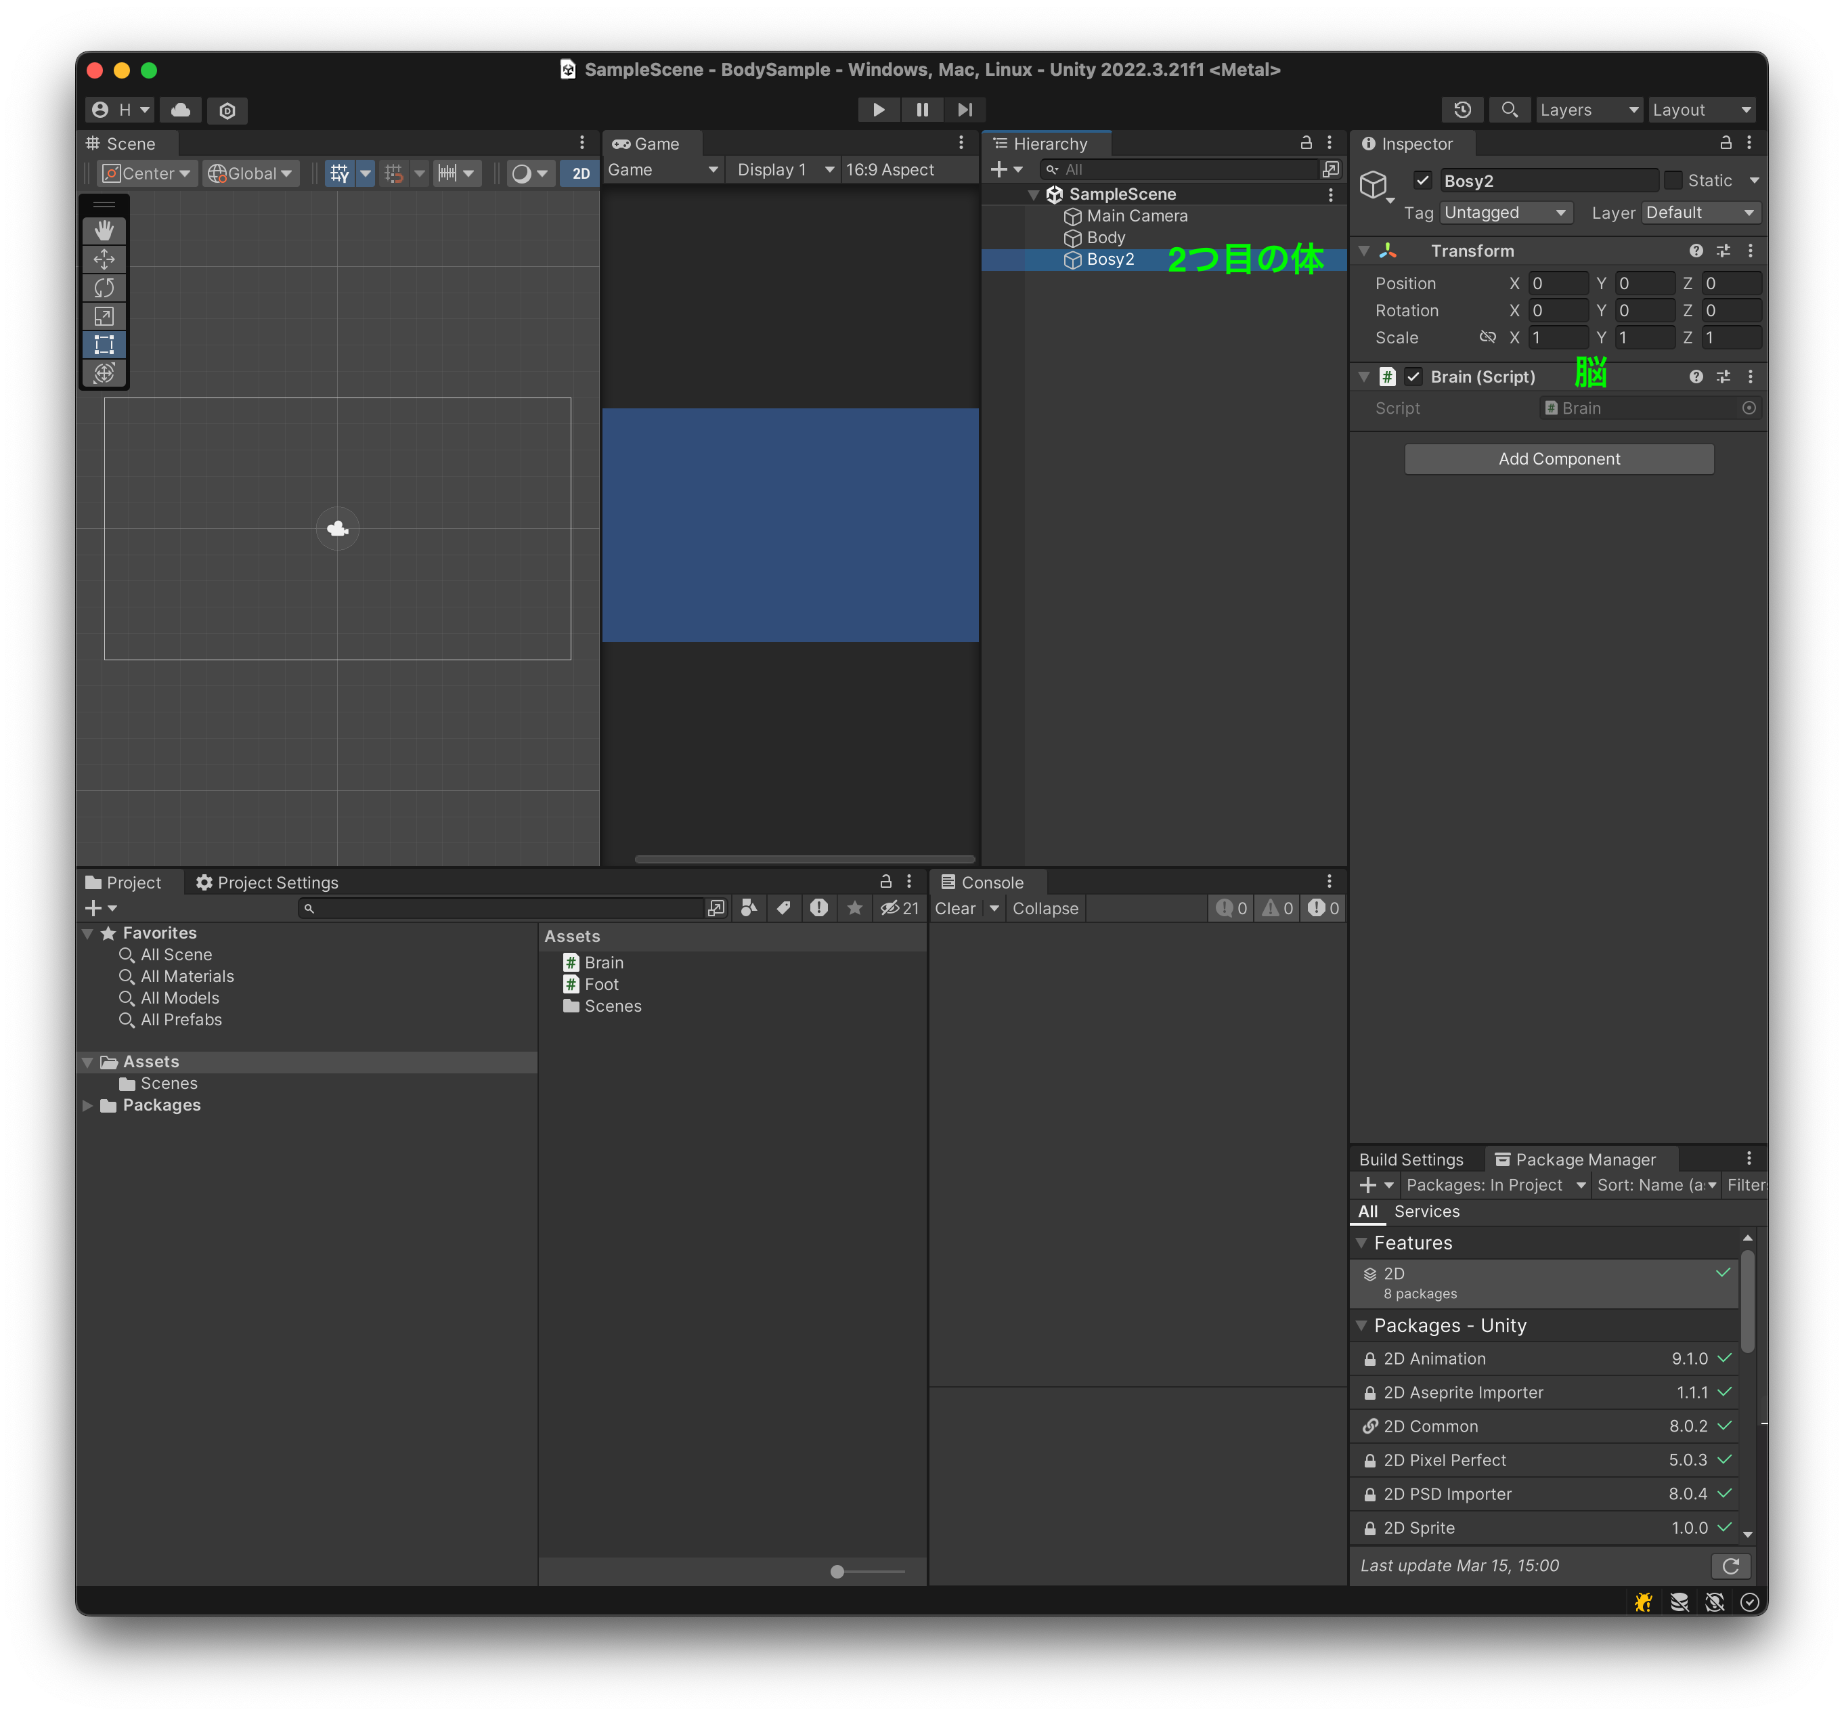1844x1716 pixels.
Task: Open the Undo History
Action: 1462,110
